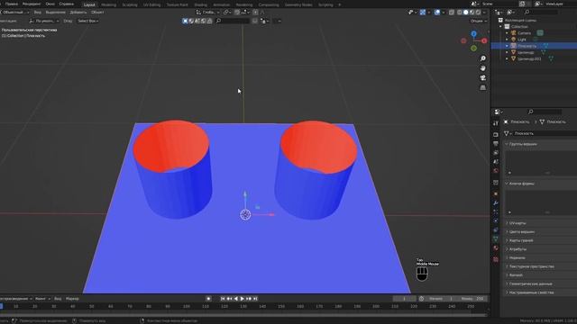Click the Camera object icon in outliner

(x=513, y=33)
